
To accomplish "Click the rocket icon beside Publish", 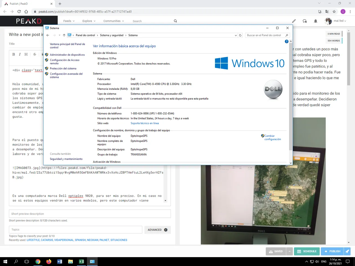I will (x=347, y=251).
